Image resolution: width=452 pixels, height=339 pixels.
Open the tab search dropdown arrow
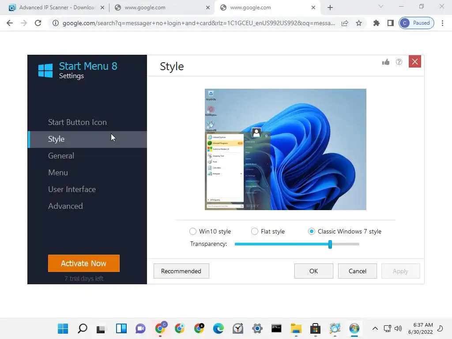click(381, 6)
